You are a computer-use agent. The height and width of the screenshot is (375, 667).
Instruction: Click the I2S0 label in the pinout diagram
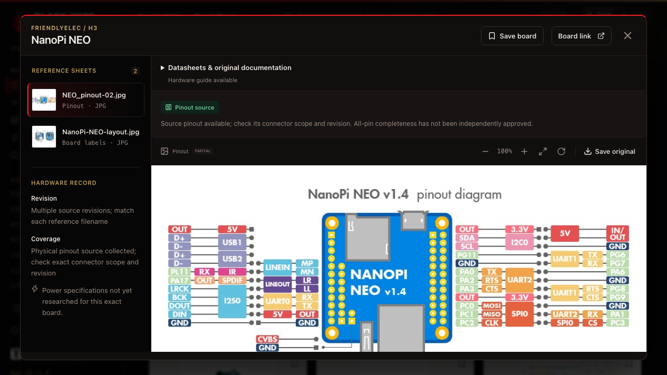(x=232, y=302)
